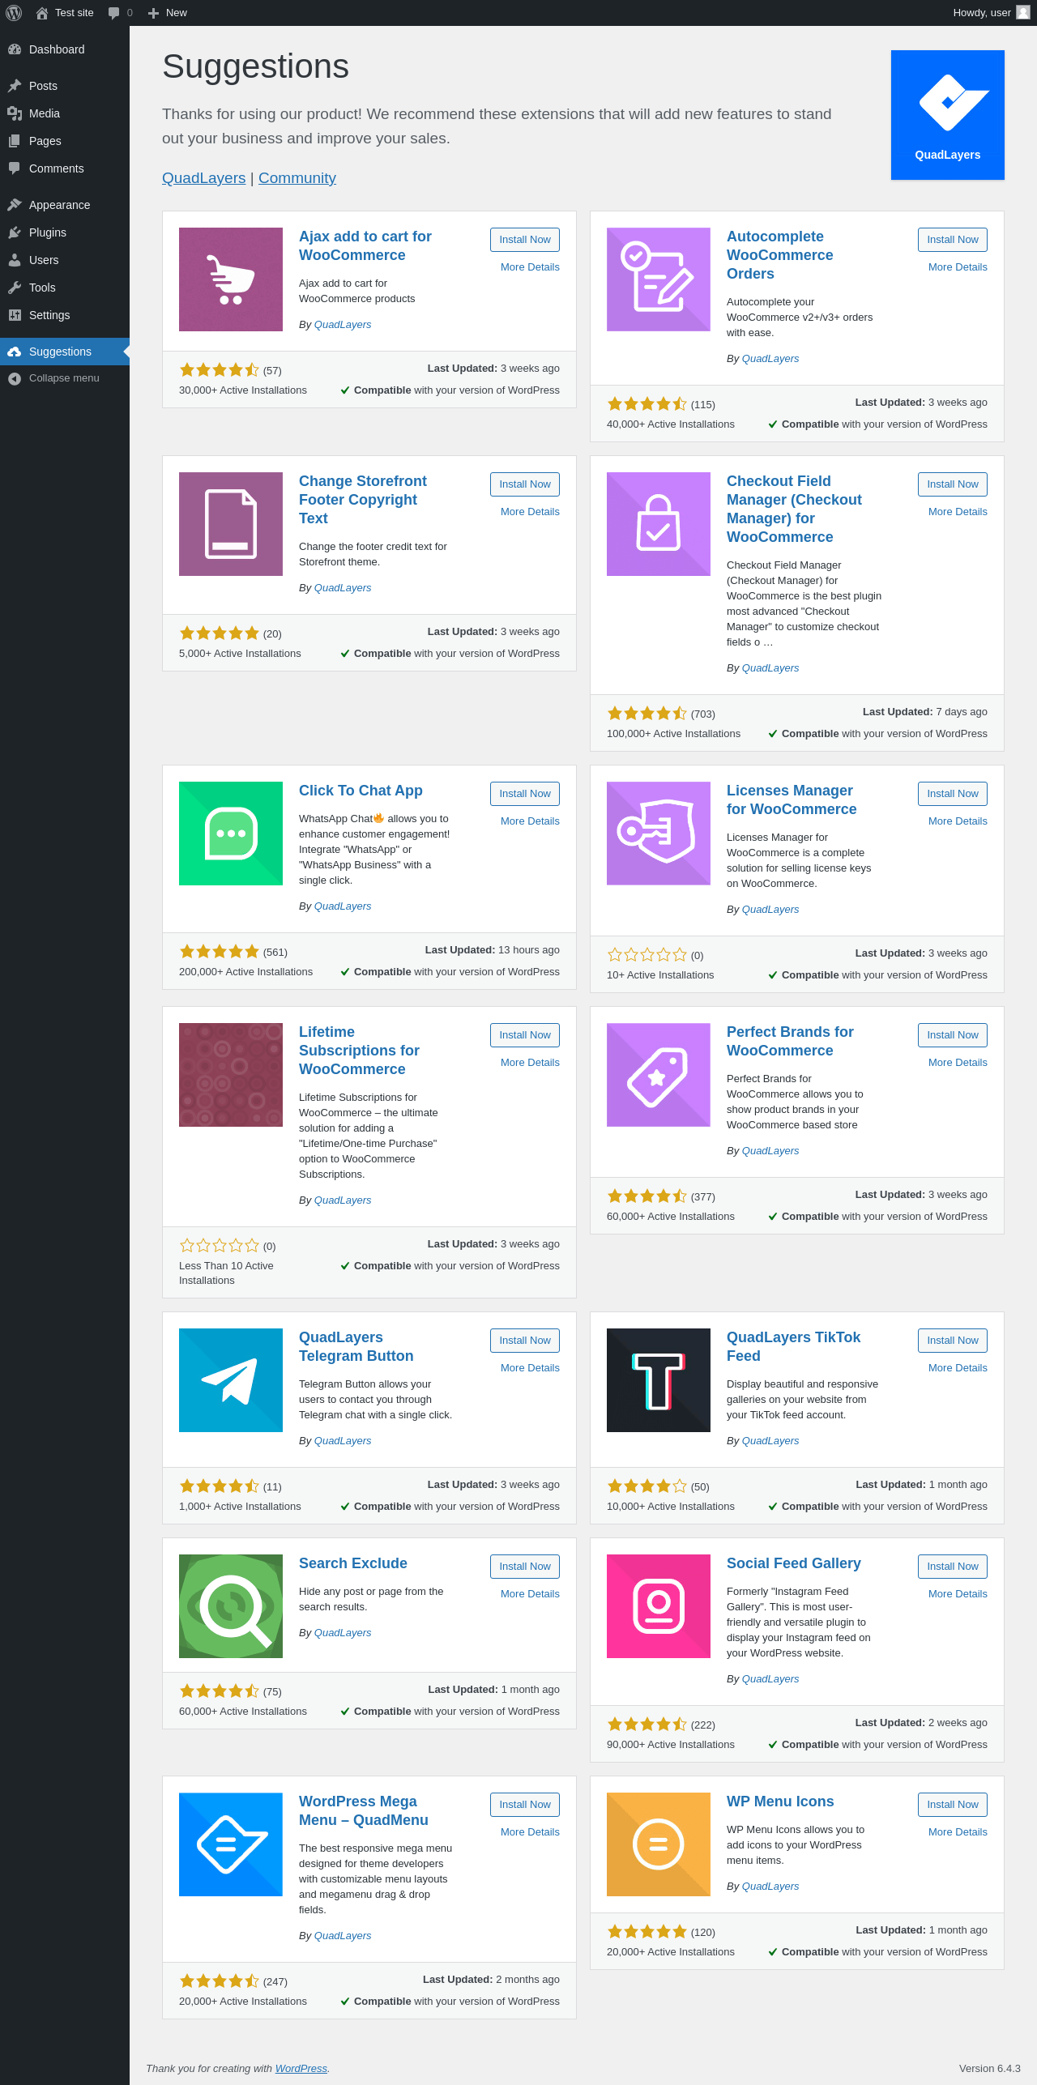Install the Perfect Brands for WooCommerce plugin
This screenshot has width=1037, height=2085.
tap(953, 1035)
